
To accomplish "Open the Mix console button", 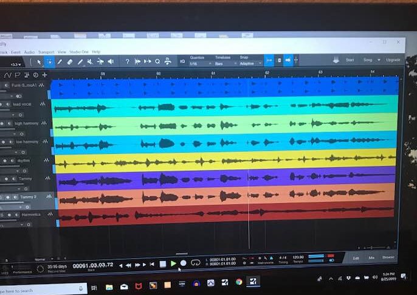I will pos(371,258).
